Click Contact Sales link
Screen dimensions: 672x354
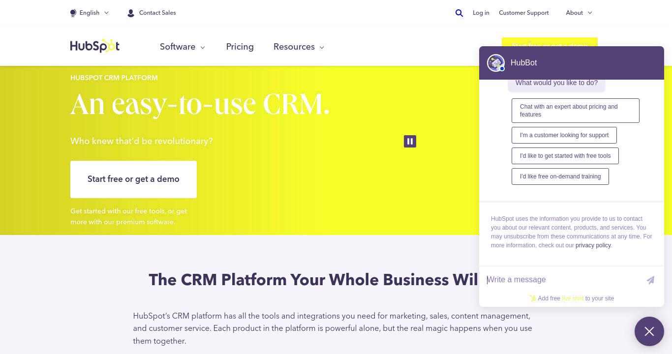click(x=157, y=13)
